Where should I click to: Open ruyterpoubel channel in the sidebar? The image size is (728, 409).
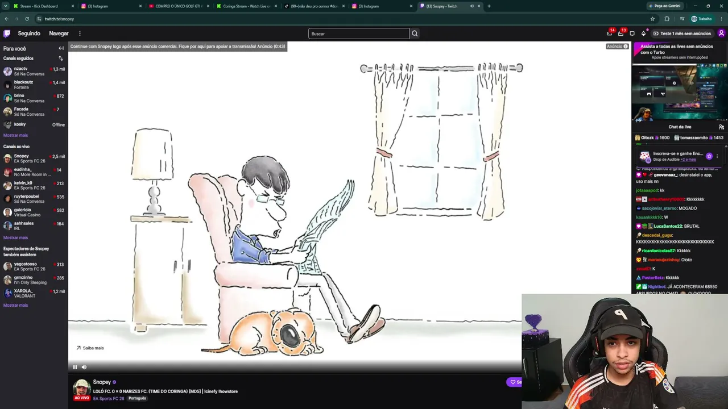34,199
